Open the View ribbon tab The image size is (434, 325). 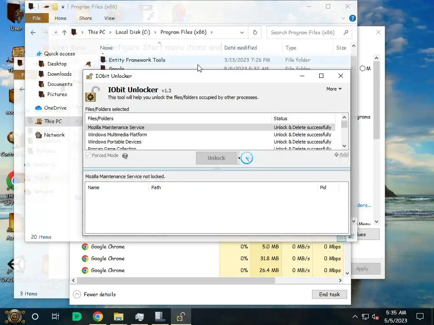(109, 18)
